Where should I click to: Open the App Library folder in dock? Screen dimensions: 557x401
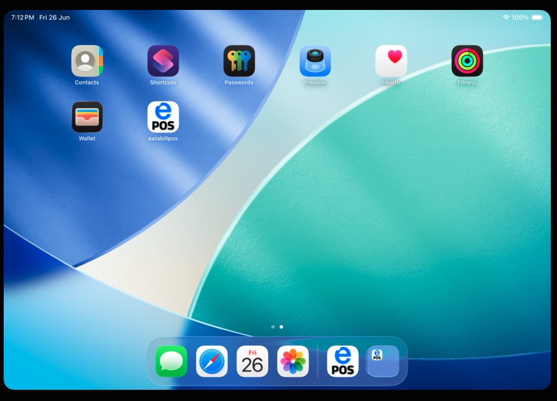click(383, 361)
